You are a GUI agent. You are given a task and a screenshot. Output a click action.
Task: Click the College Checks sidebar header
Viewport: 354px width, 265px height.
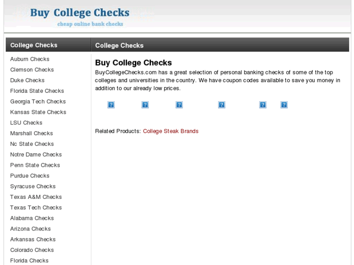click(34, 45)
